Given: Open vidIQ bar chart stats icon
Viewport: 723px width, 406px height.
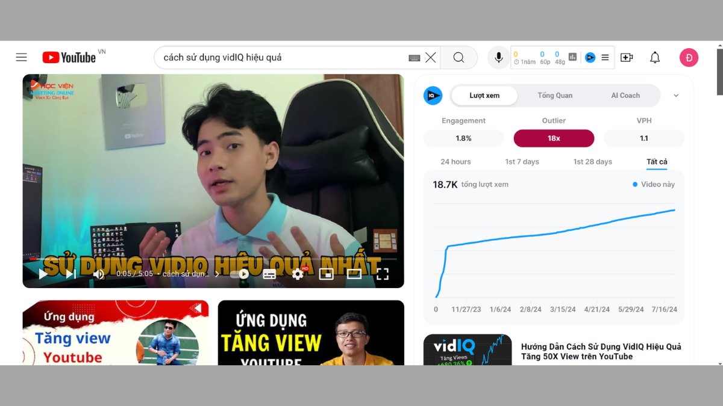Looking at the screenshot, I should (572, 57).
